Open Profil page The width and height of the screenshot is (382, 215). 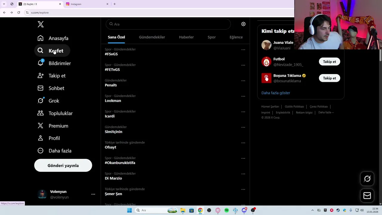(49, 138)
